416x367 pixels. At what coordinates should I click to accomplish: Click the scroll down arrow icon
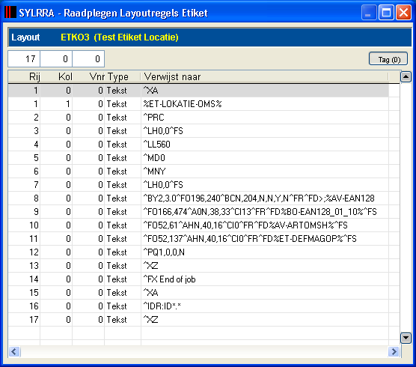pyautogui.click(x=406, y=338)
